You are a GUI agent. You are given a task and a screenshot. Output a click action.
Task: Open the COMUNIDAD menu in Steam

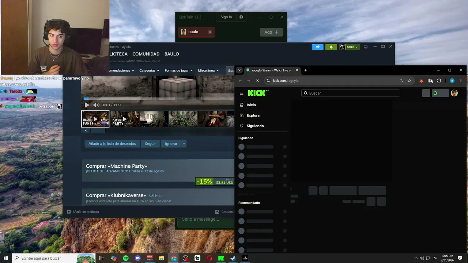146,54
